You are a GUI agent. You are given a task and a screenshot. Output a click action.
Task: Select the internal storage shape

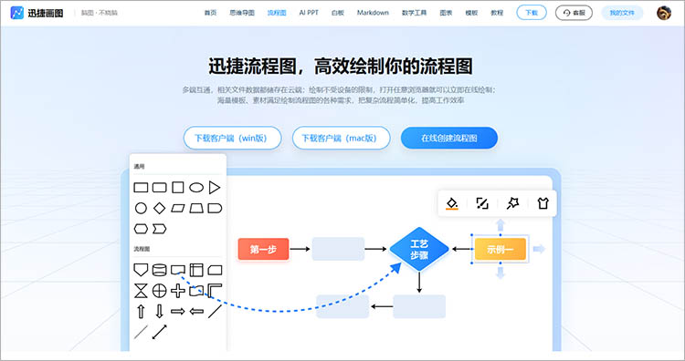[196, 270]
